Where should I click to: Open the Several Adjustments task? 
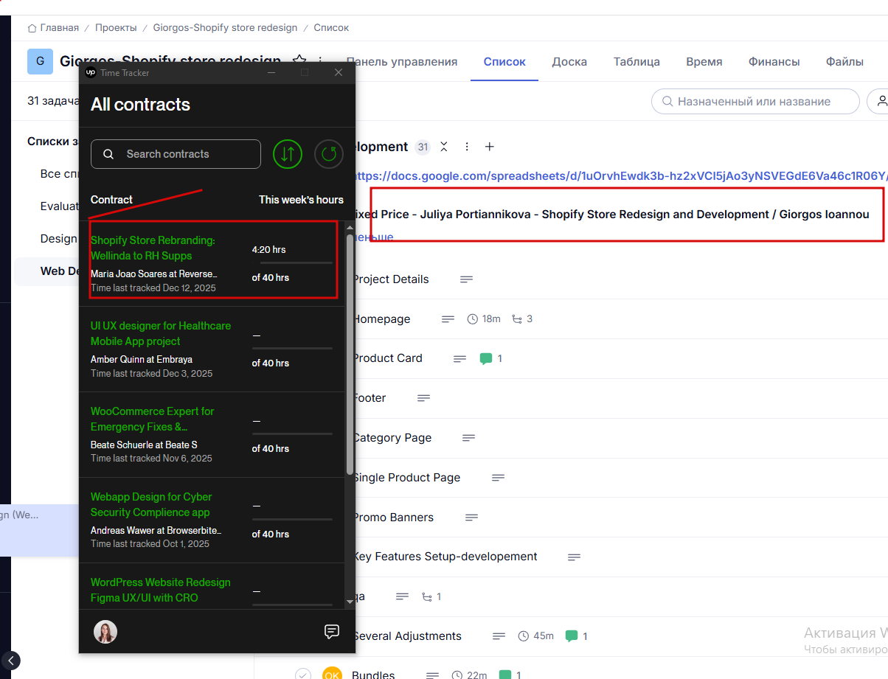(x=407, y=636)
